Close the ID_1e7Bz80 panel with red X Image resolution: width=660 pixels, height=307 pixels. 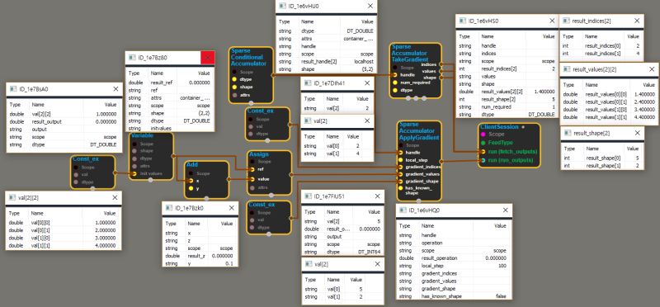tap(208, 58)
